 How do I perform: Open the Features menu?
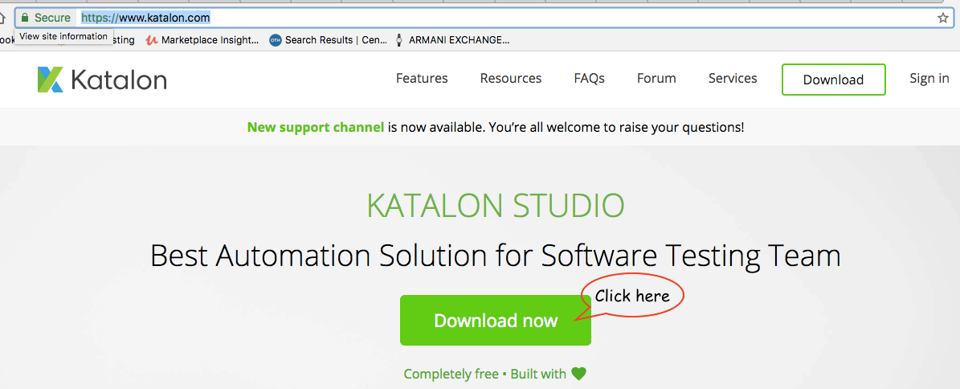coord(422,79)
